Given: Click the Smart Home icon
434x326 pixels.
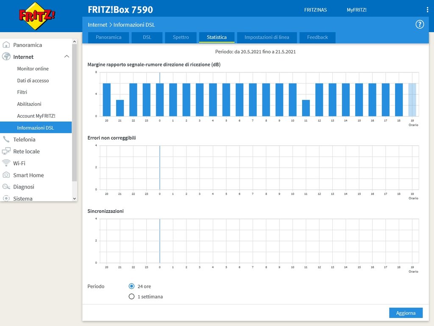Looking at the screenshot, I should [x=6, y=175].
